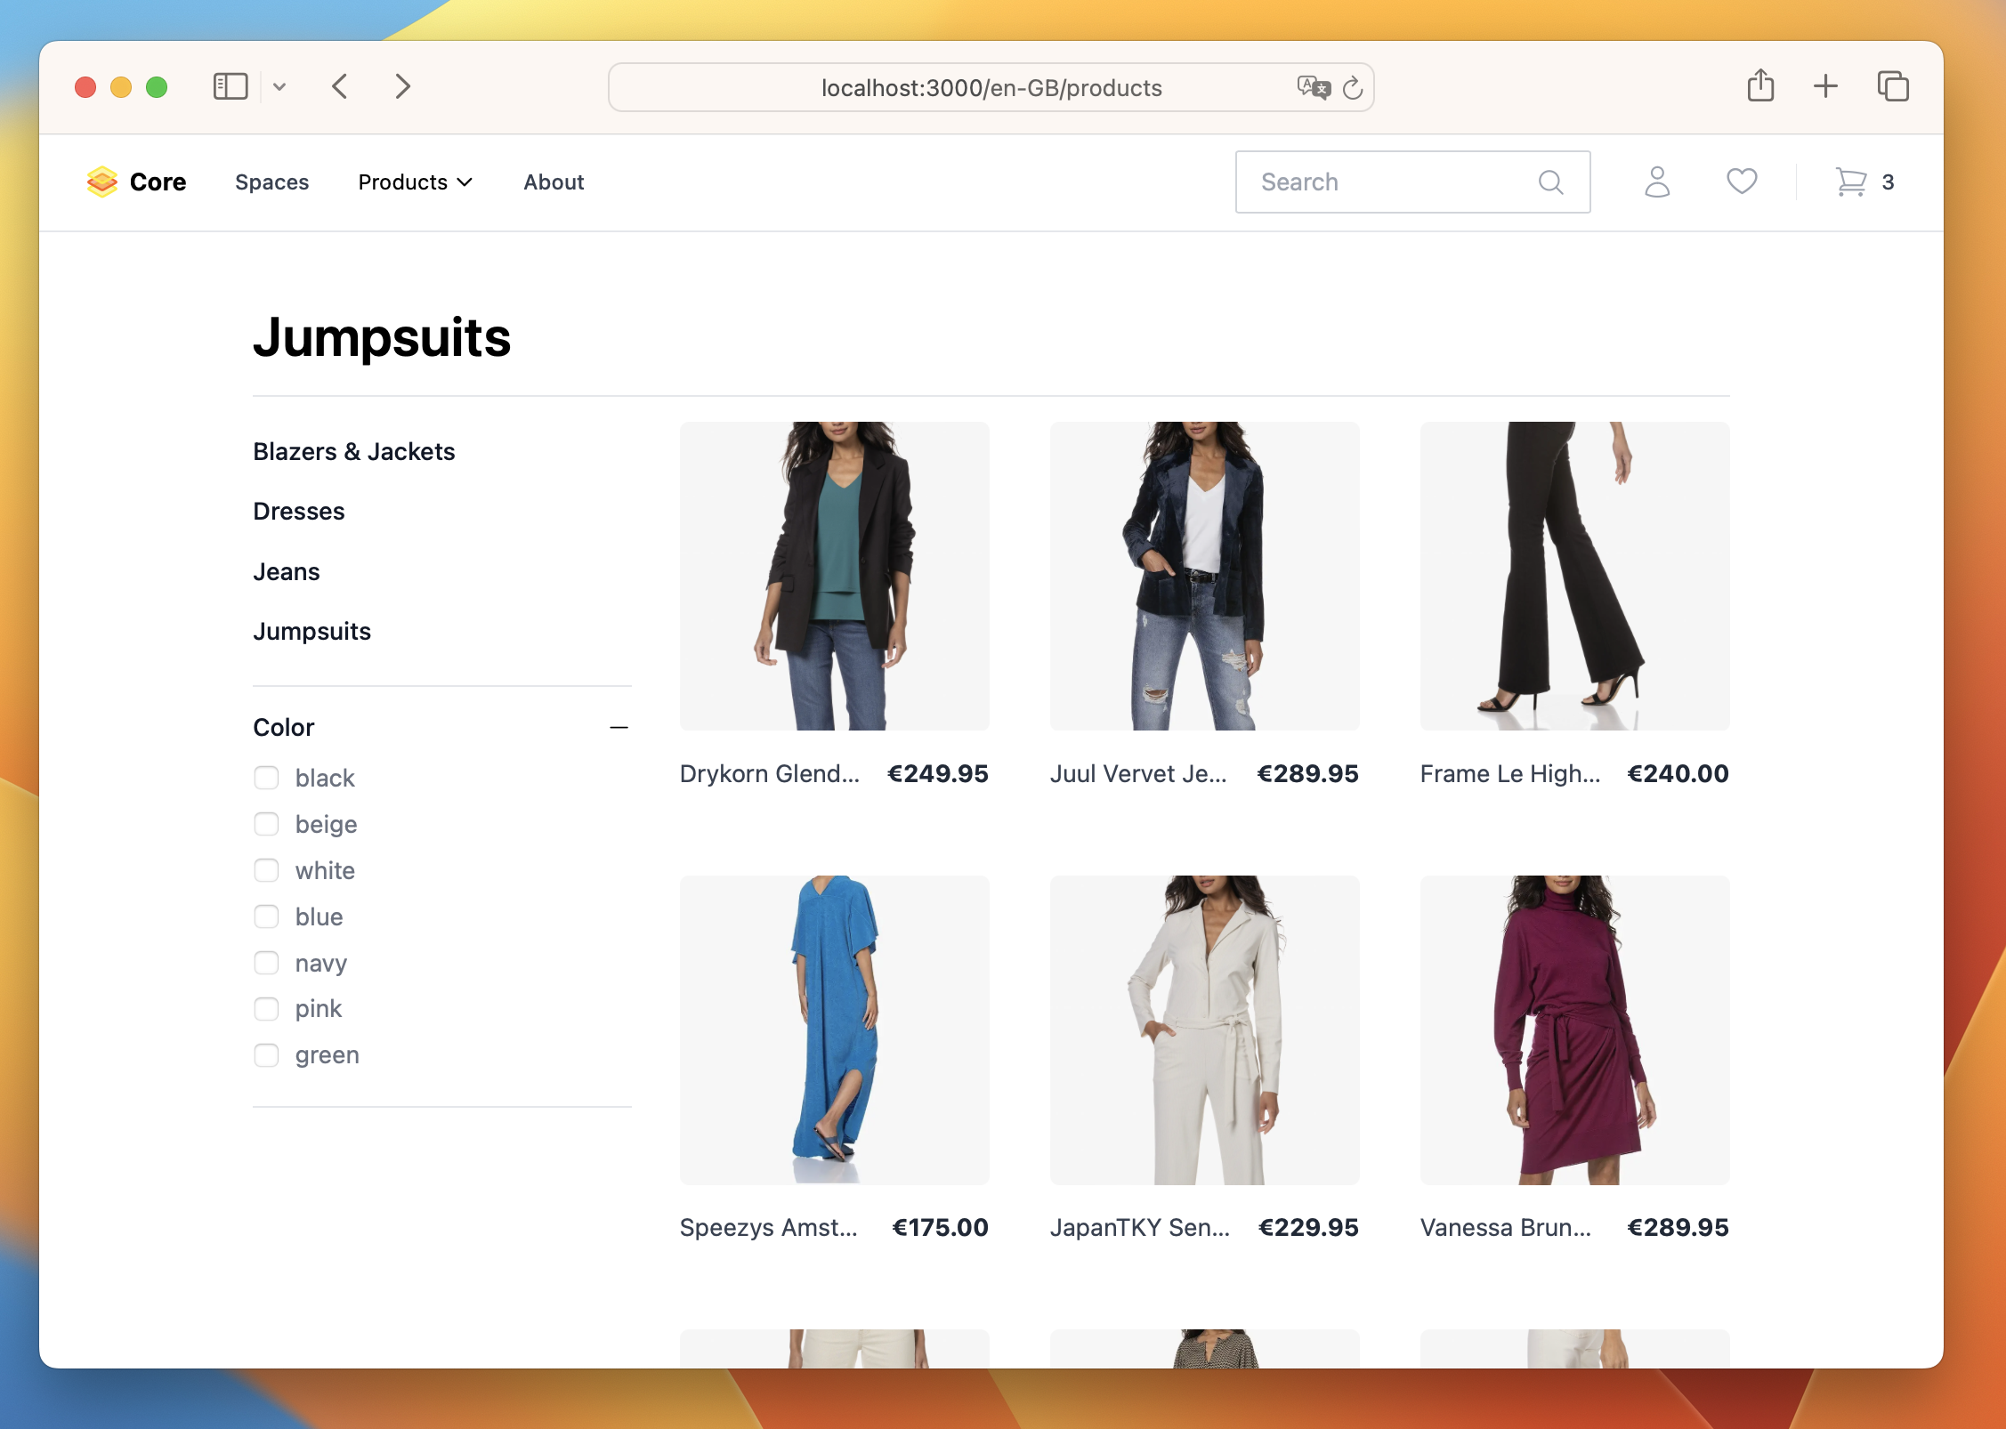Open sidebar options chevron in Safari
This screenshot has height=1429, width=2006.
279,86
